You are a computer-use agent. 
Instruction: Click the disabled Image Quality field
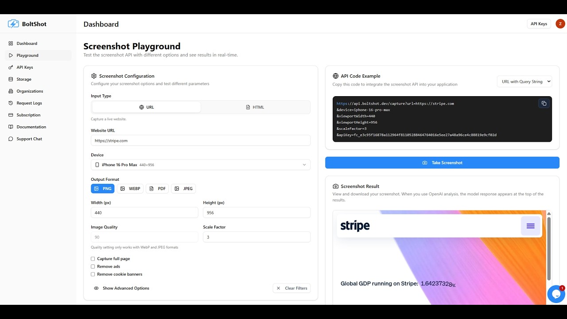click(x=144, y=237)
